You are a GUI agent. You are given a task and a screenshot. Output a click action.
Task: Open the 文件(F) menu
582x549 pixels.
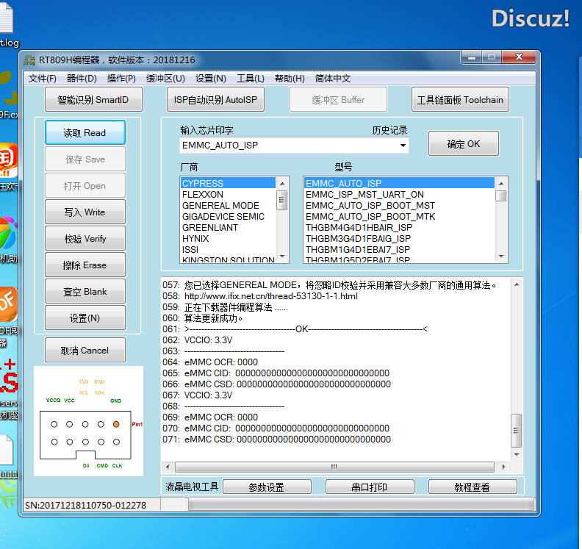(43, 79)
